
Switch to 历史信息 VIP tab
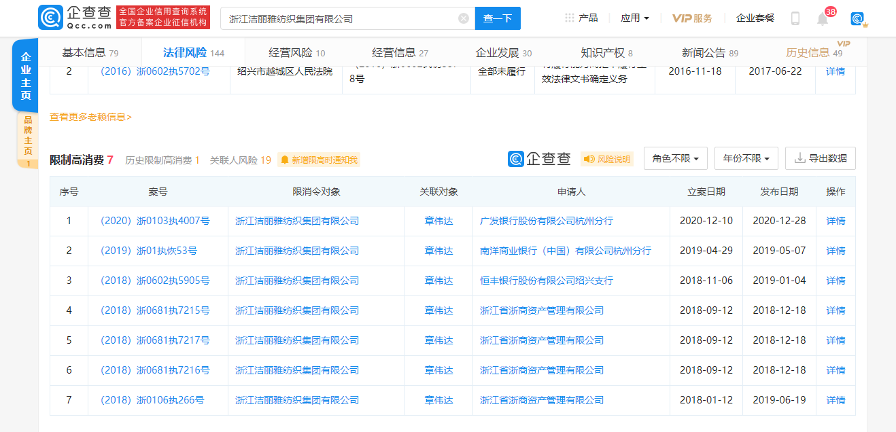tap(814, 52)
